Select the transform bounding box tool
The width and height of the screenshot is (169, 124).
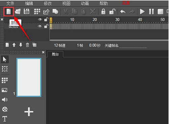click(x=5, y=69)
